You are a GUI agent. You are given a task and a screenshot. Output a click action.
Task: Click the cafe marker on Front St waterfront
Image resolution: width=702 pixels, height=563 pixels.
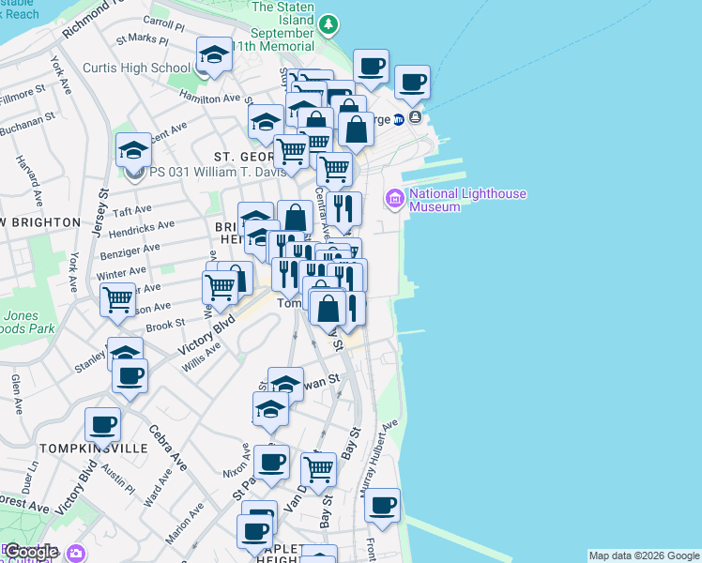click(x=382, y=509)
